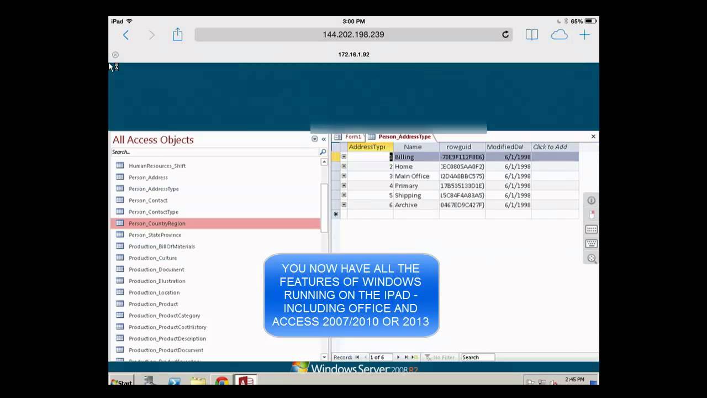Click the 'Main Office' name cell
This screenshot has width=707, height=398.
pos(416,176)
